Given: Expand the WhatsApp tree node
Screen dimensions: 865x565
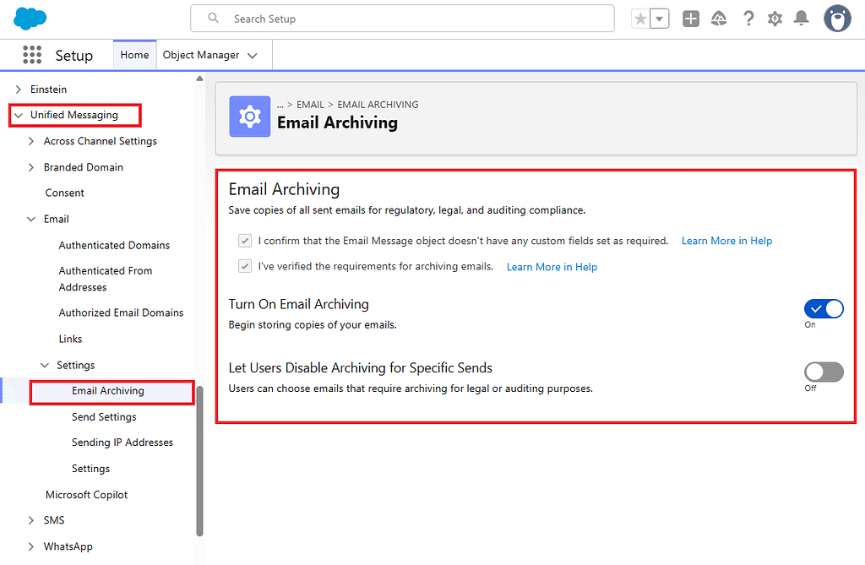Looking at the screenshot, I should click(31, 546).
